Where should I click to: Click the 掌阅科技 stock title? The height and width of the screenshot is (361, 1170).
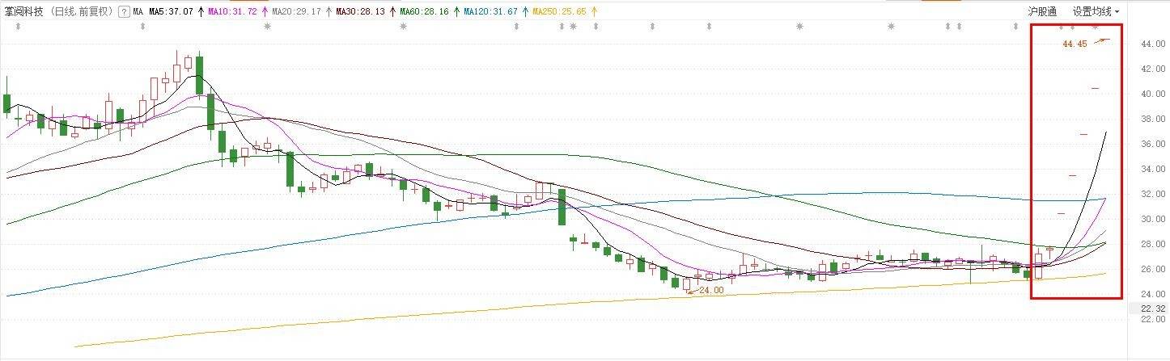pos(24,12)
